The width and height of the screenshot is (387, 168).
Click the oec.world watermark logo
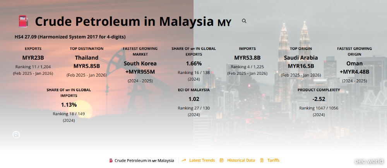[x=369, y=161]
